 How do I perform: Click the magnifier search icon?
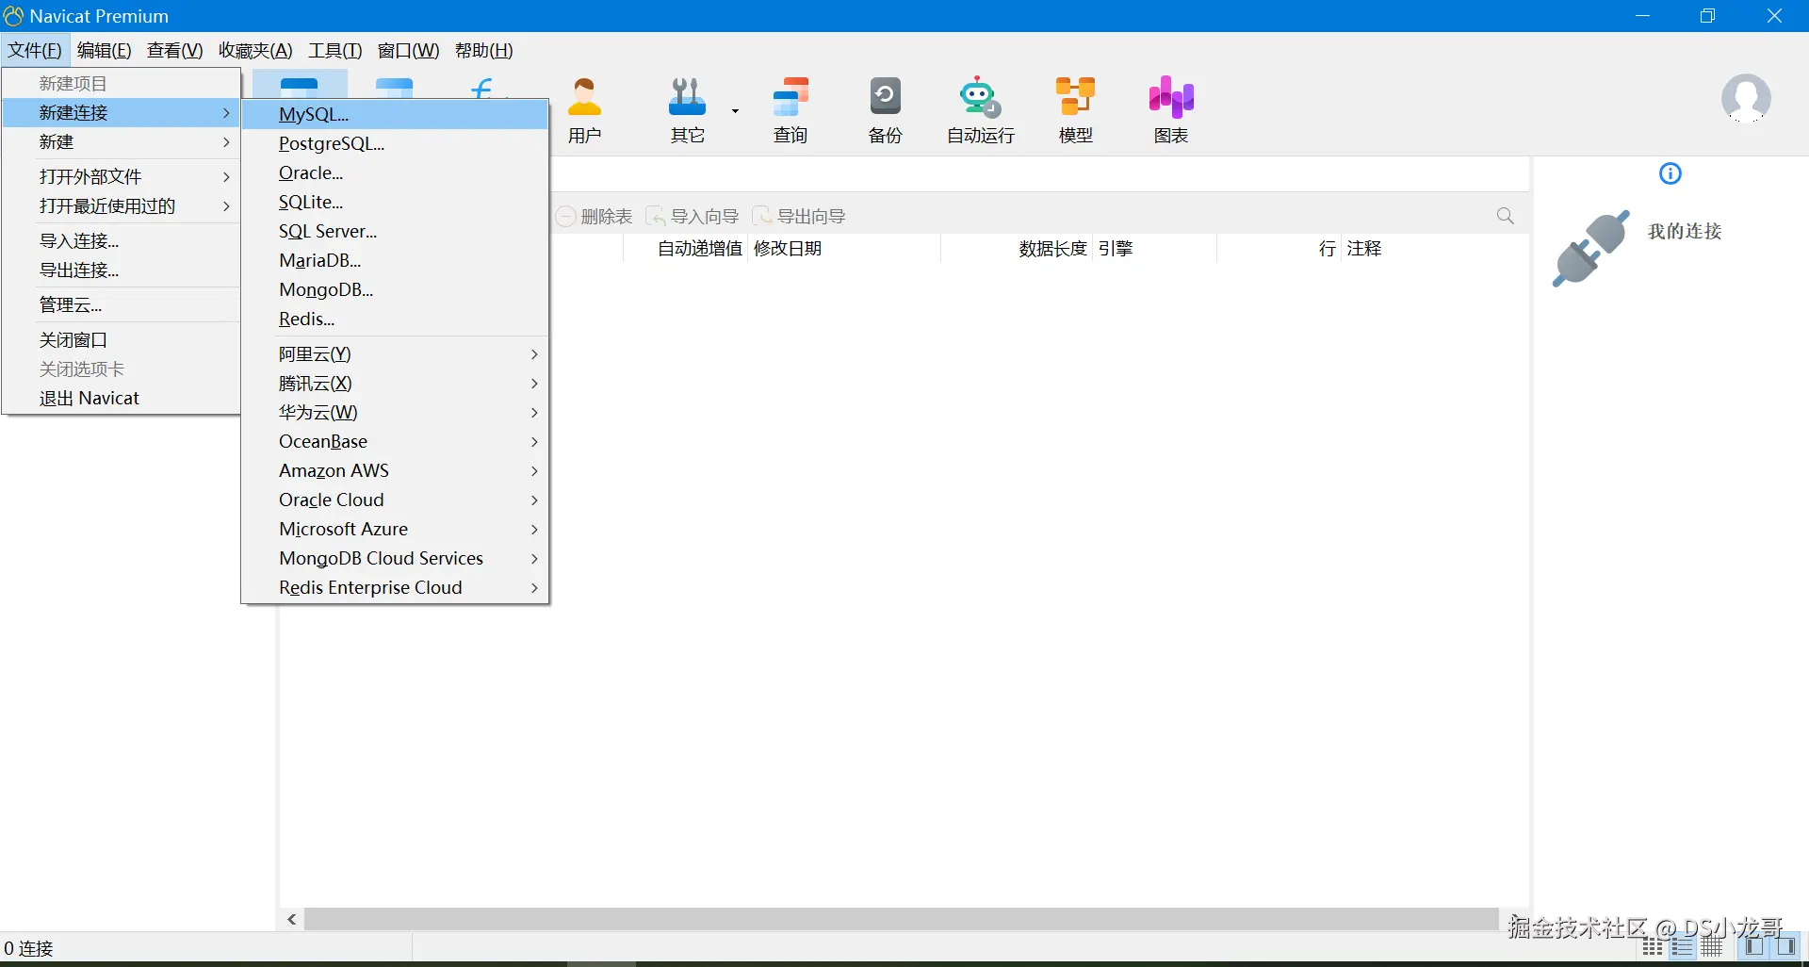click(x=1506, y=217)
